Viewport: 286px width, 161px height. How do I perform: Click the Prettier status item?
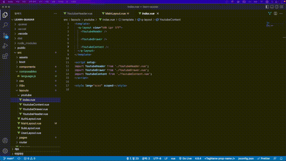pyautogui.click(x=263, y=158)
